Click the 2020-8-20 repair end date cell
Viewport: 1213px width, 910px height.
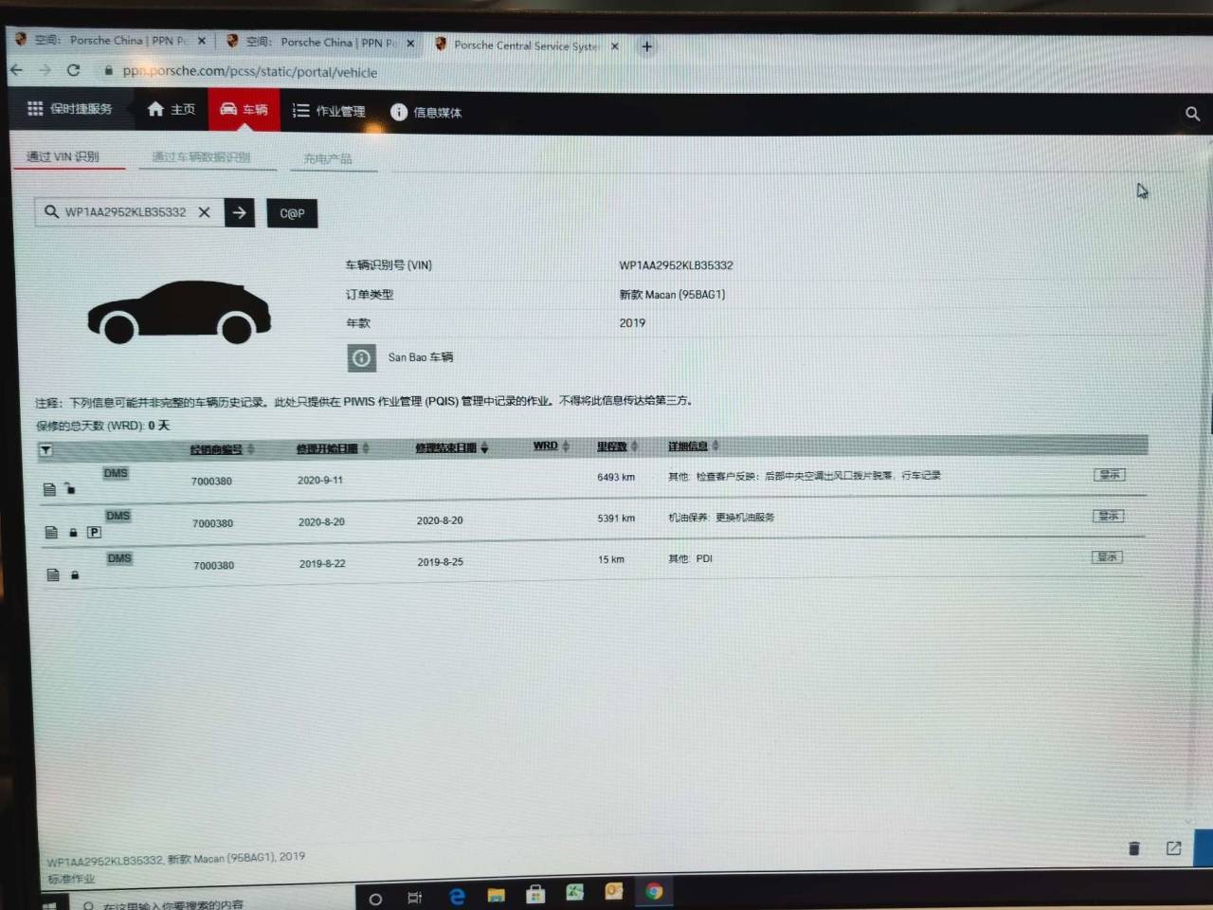[x=440, y=520]
